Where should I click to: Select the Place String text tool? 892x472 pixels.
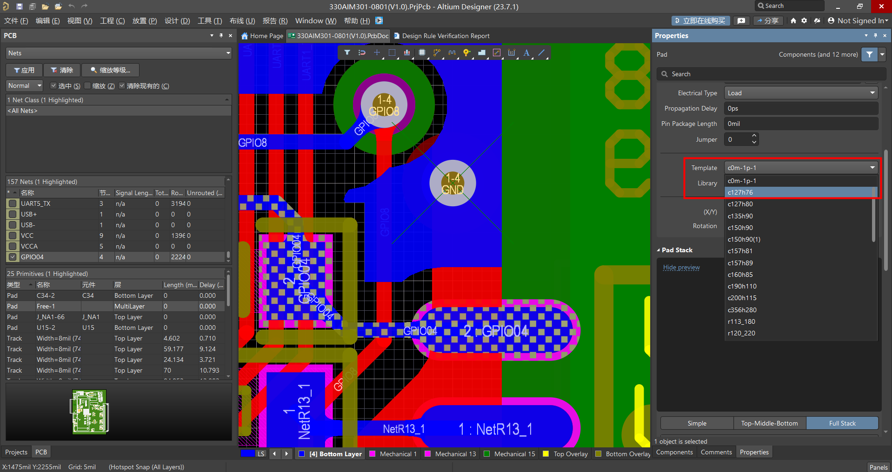click(526, 53)
